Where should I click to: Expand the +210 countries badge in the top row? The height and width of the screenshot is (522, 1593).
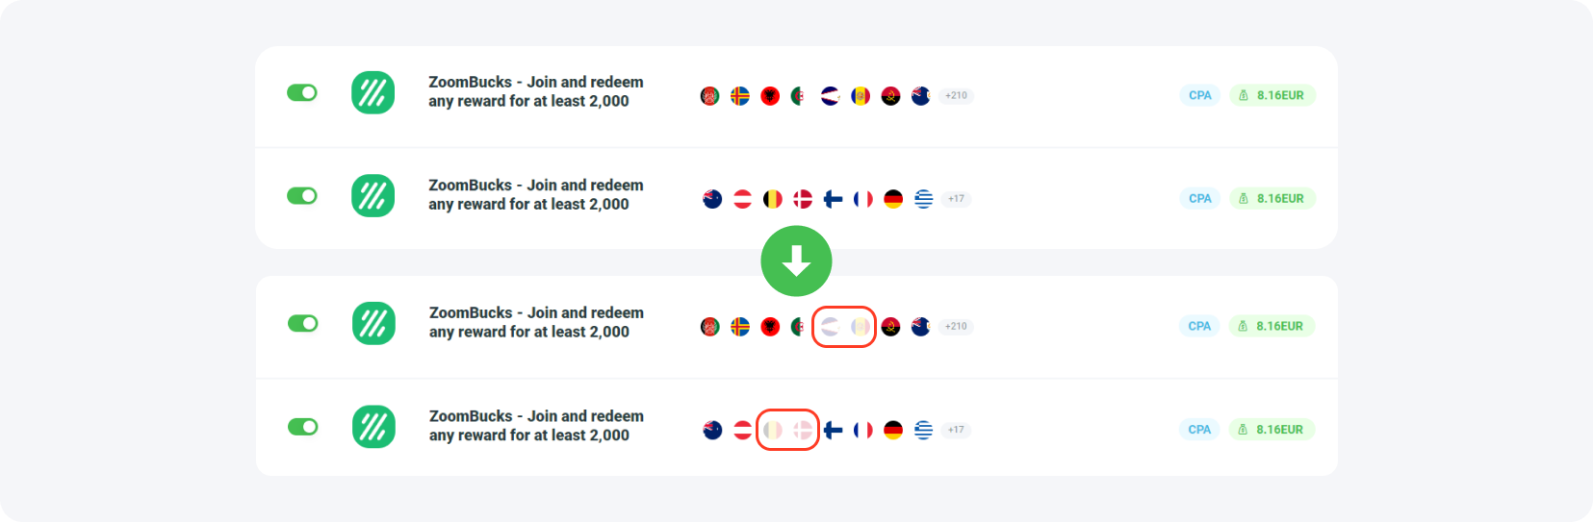pos(956,96)
